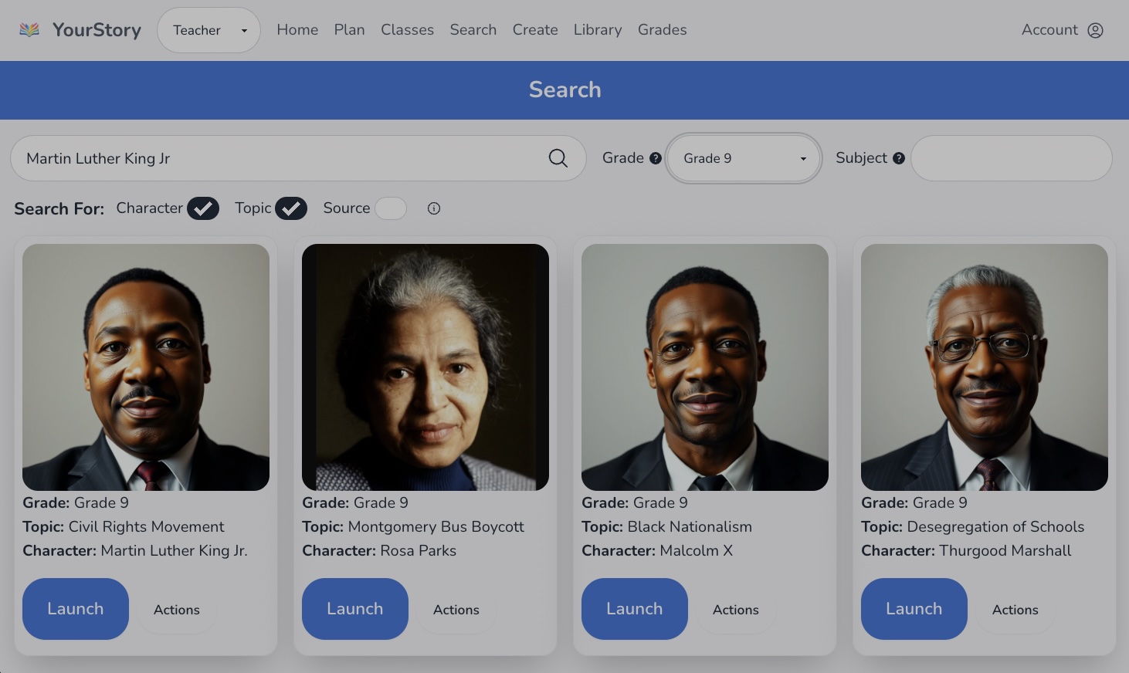Go to the Classes menu item
Image resolution: width=1129 pixels, height=673 pixels.
(407, 30)
